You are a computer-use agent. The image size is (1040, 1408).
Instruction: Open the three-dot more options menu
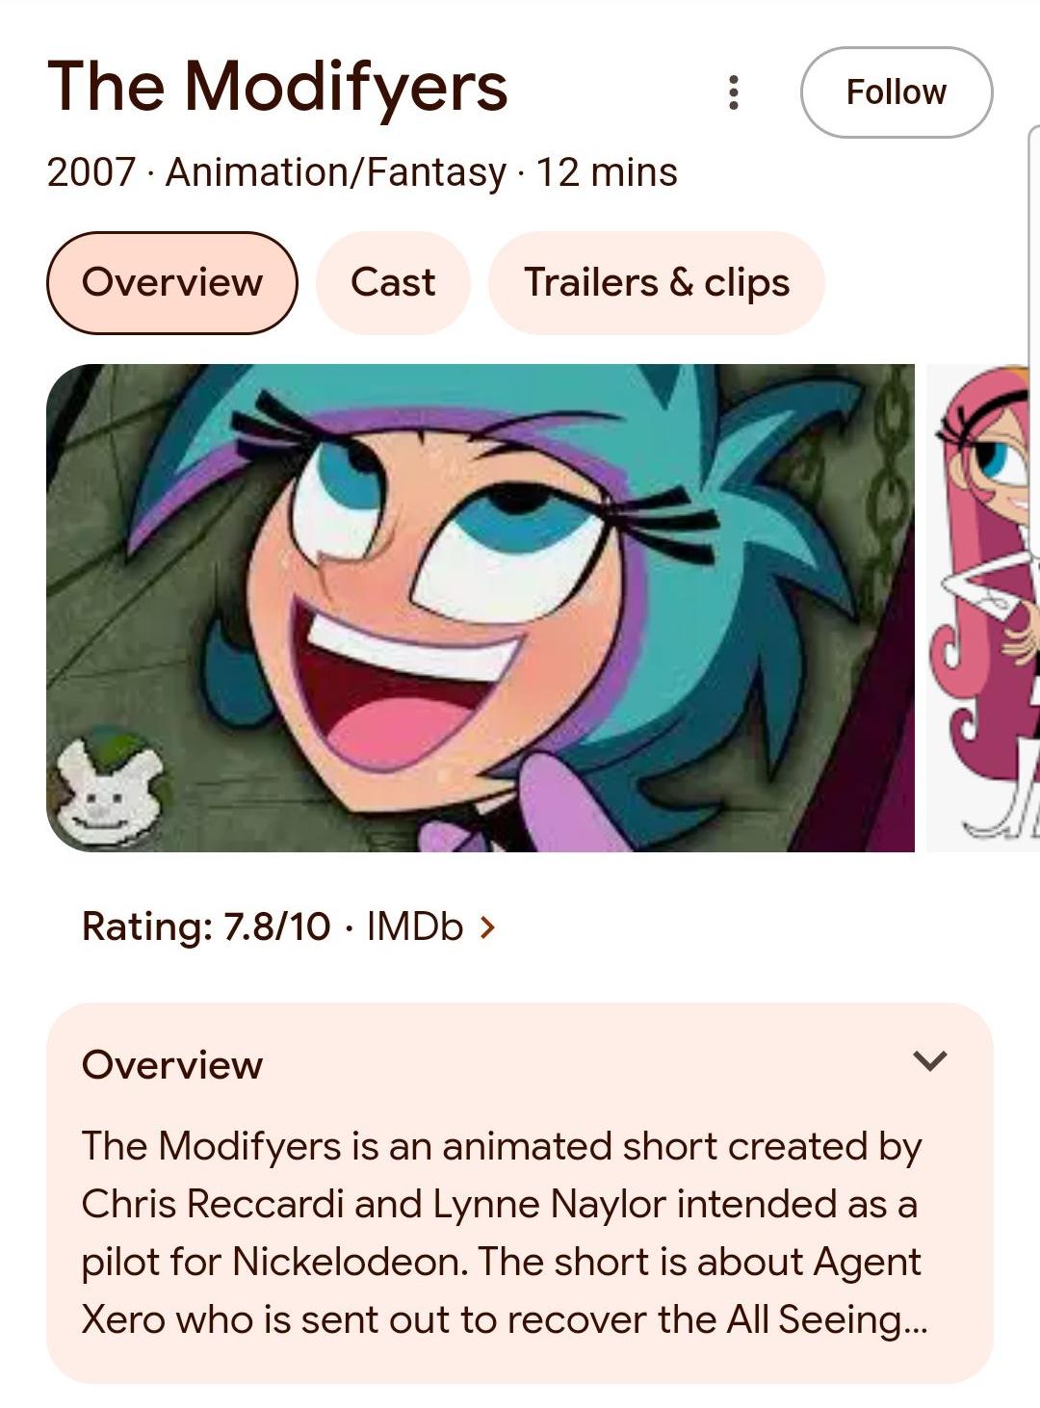coord(734,92)
